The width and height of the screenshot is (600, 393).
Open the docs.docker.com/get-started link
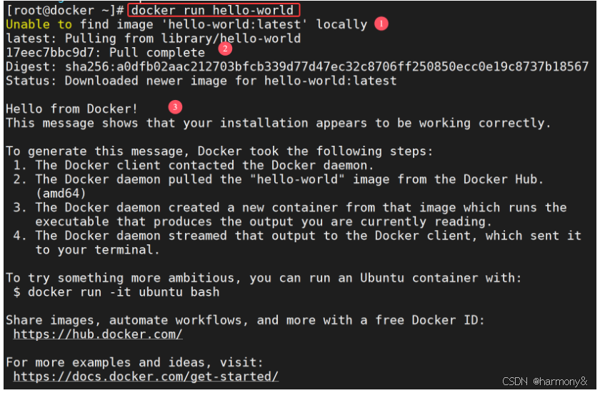click(146, 377)
